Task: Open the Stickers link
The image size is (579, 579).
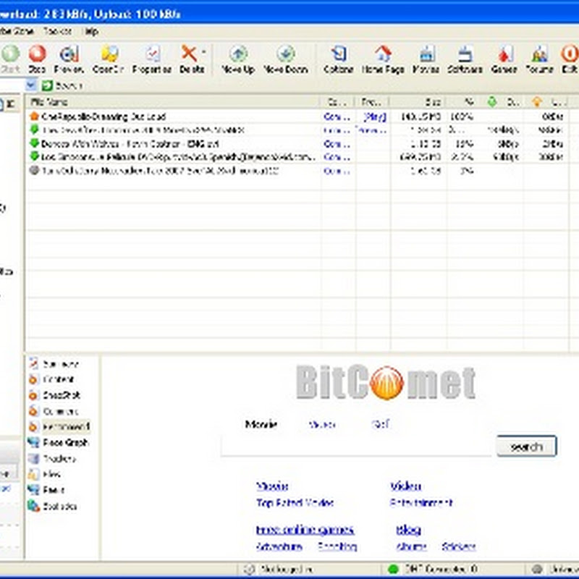Action: click(459, 546)
